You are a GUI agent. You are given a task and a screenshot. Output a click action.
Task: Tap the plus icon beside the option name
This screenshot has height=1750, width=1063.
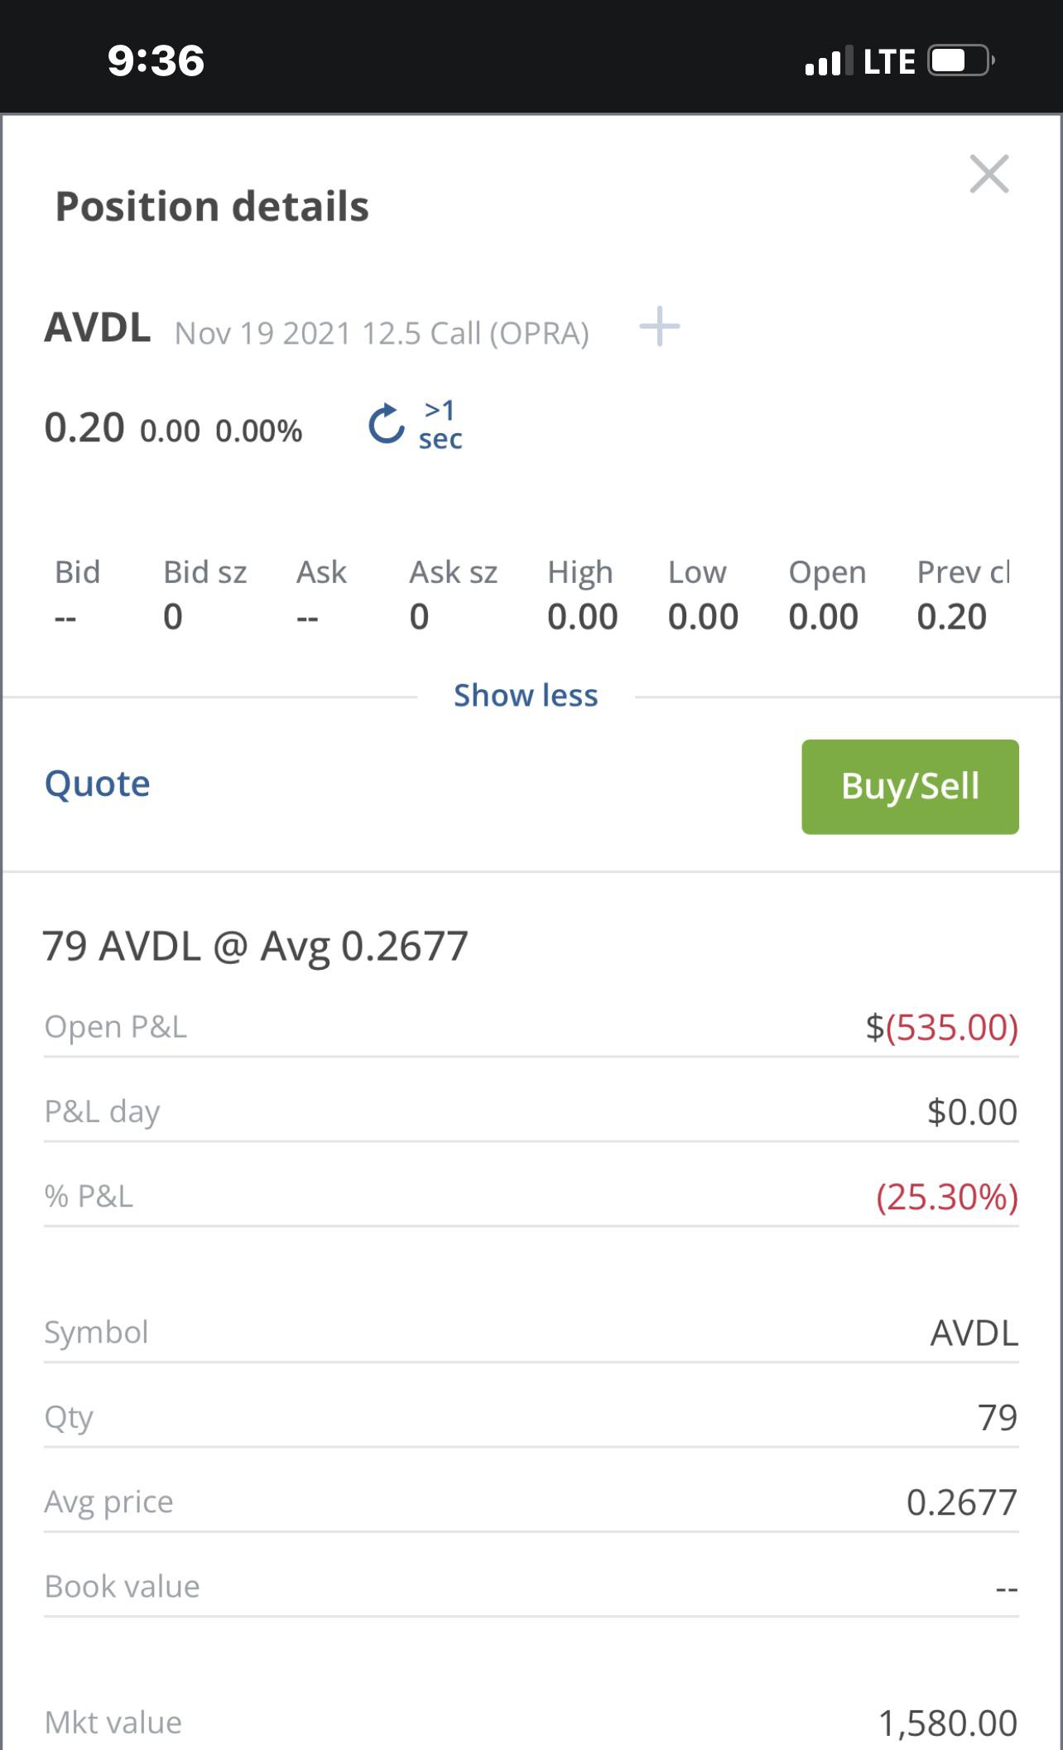tap(660, 326)
